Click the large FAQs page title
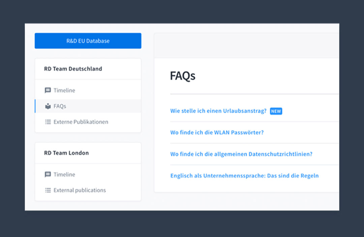364x237 pixels. click(183, 76)
